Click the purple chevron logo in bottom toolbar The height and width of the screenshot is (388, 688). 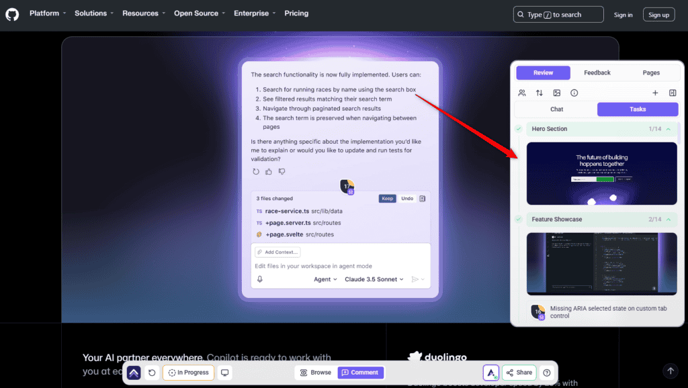coord(134,373)
